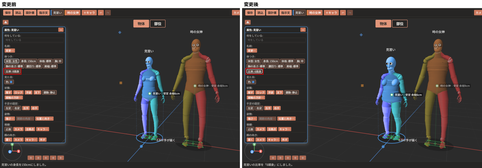Click the blue circle floor handle in 変更前

point(141,146)
